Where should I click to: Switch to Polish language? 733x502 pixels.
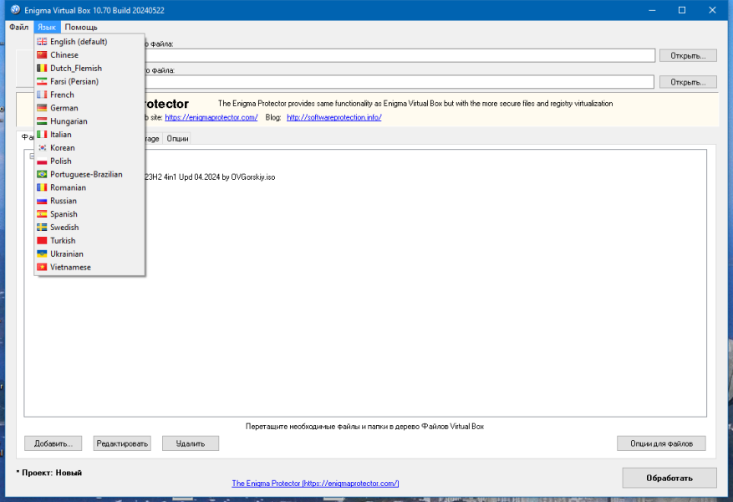(x=89, y=161)
